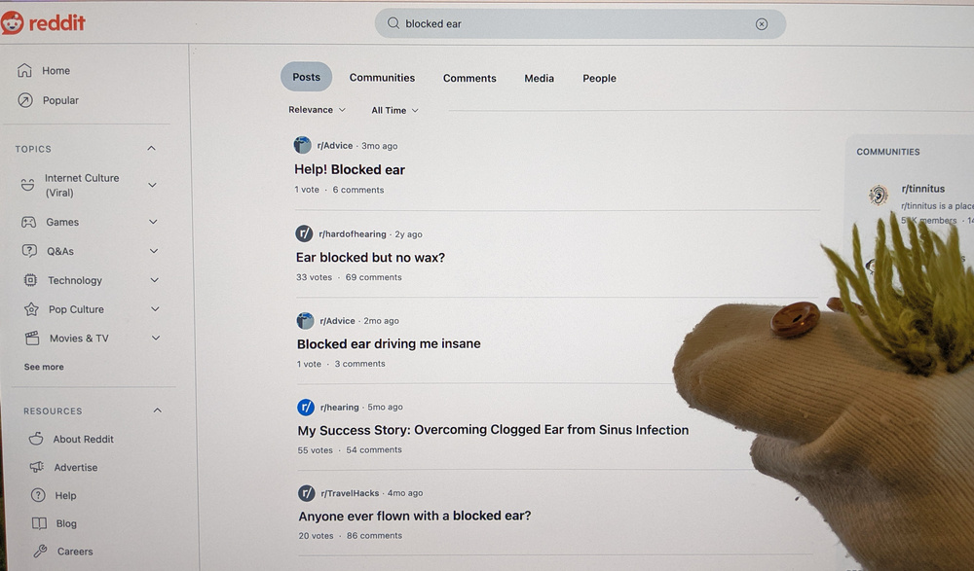Open the Help link
The height and width of the screenshot is (571, 974).
pos(66,495)
